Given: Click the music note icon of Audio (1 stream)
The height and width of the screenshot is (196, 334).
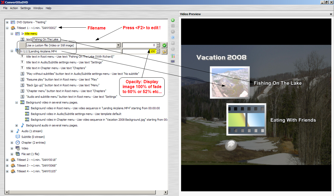Looking at the screenshot, I should pyautogui.click(x=18, y=131).
